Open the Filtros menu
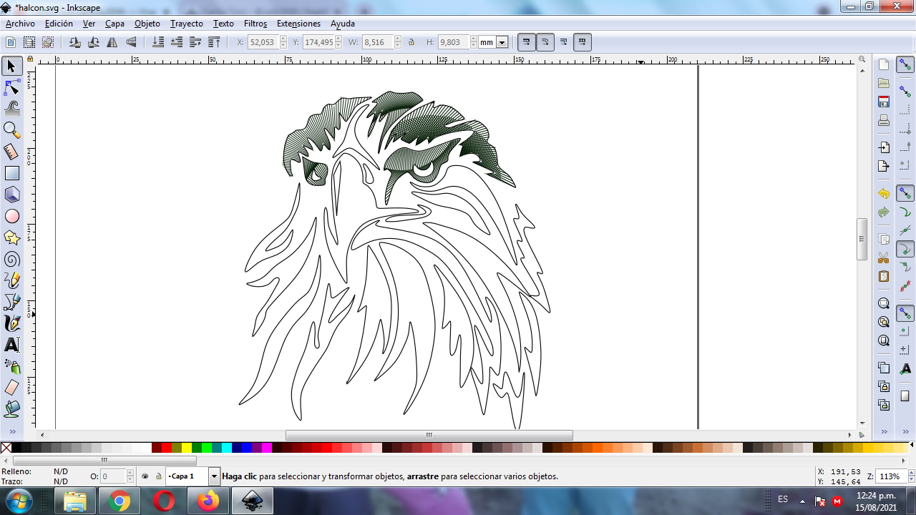Image resolution: width=916 pixels, height=515 pixels. pos(255,24)
